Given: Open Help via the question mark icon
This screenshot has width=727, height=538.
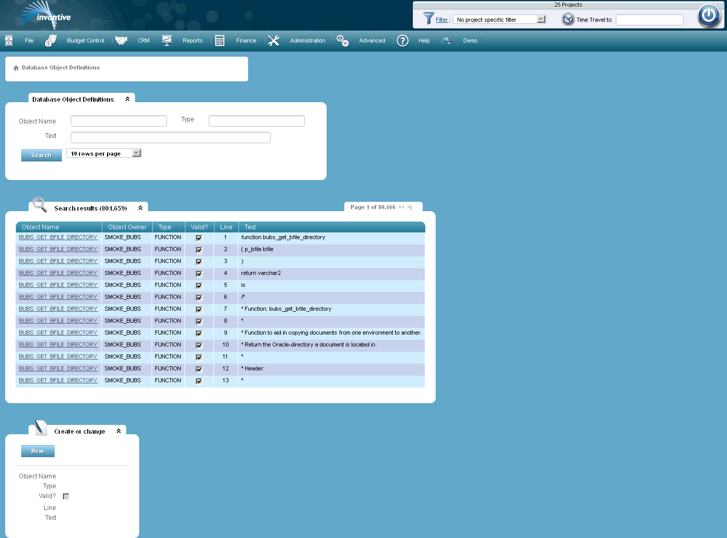Looking at the screenshot, I should [x=402, y=40].
